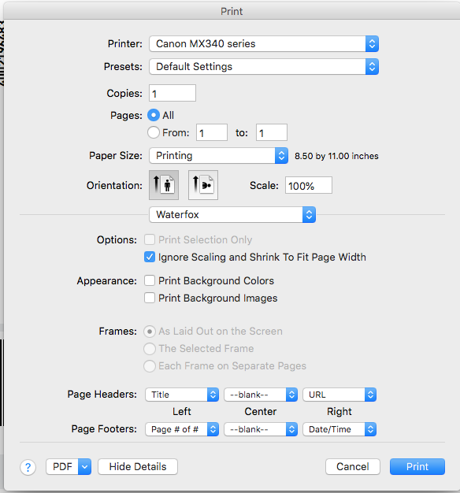Screen dimensions: 460x493
Task: Select Each Frame on Separate Pages
Action: [150, 366]
